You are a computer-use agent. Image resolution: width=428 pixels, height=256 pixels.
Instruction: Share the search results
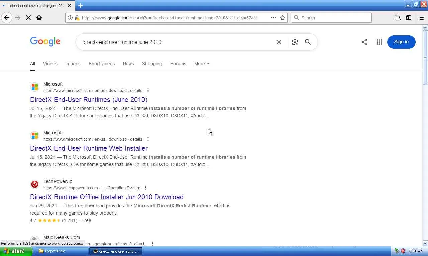tap(364, 42)
